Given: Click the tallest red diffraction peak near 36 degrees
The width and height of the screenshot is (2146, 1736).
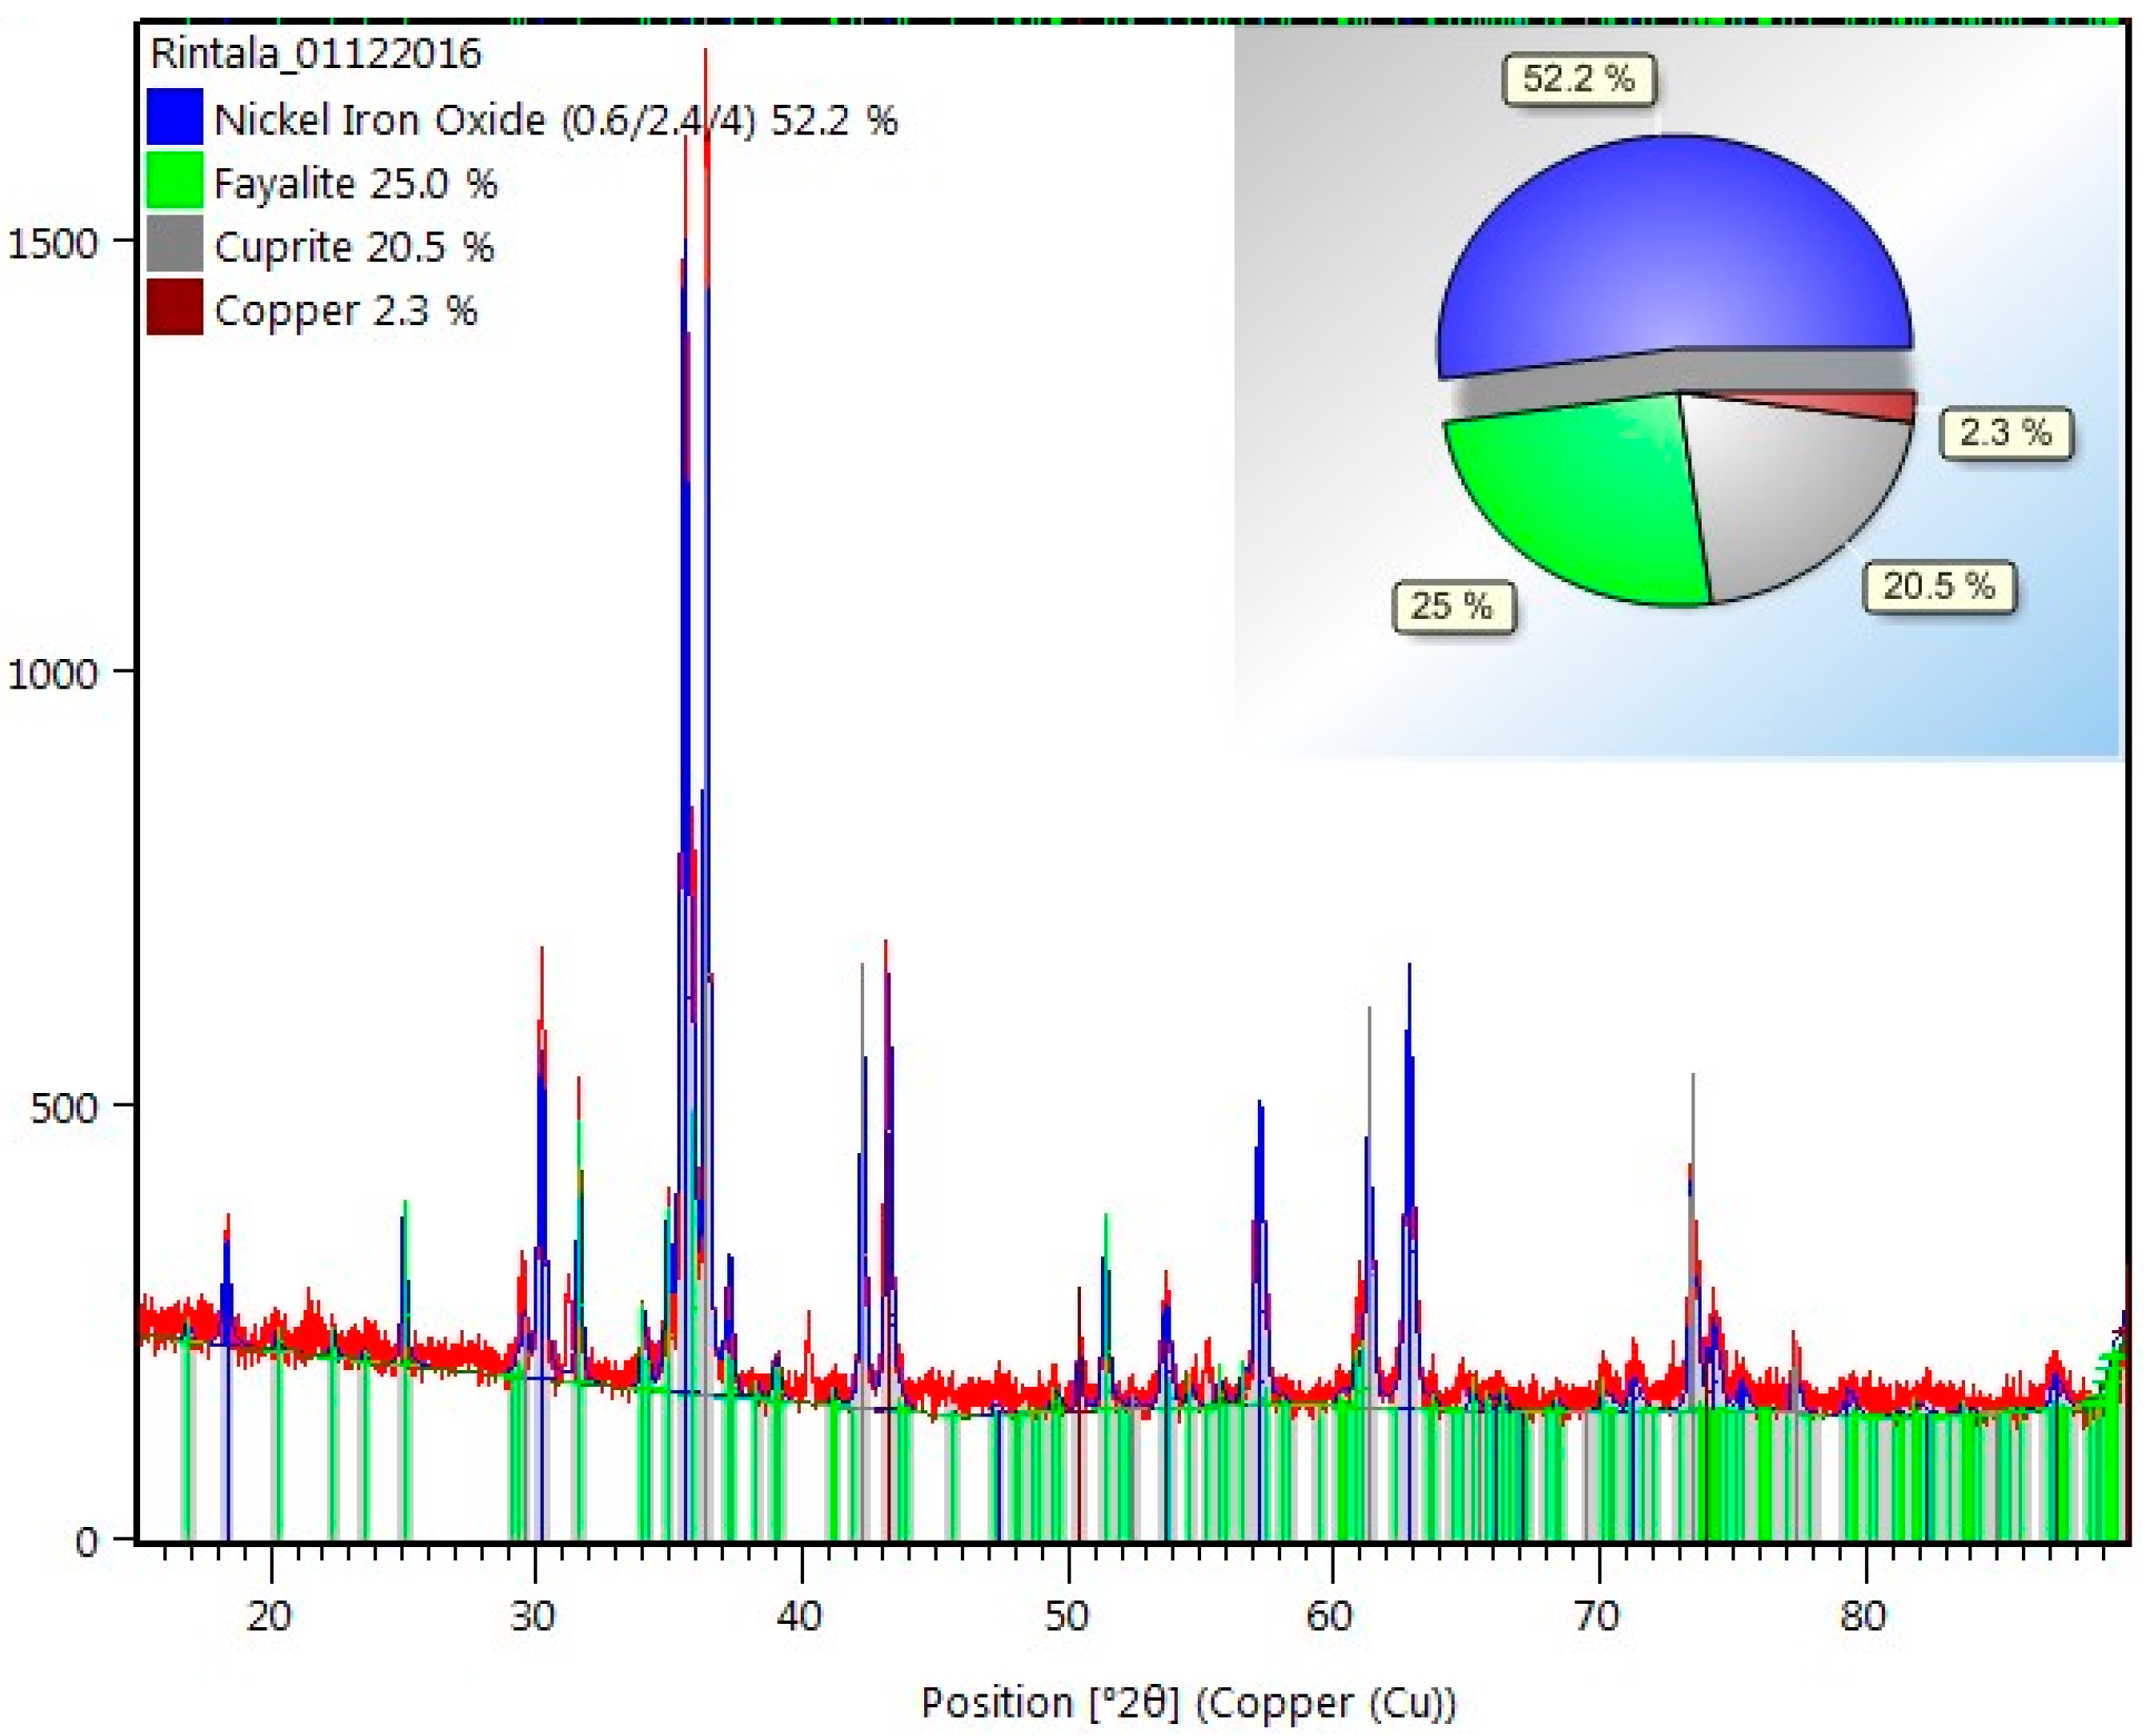Looking at the screenshot, I should click(x=705, y=80).
